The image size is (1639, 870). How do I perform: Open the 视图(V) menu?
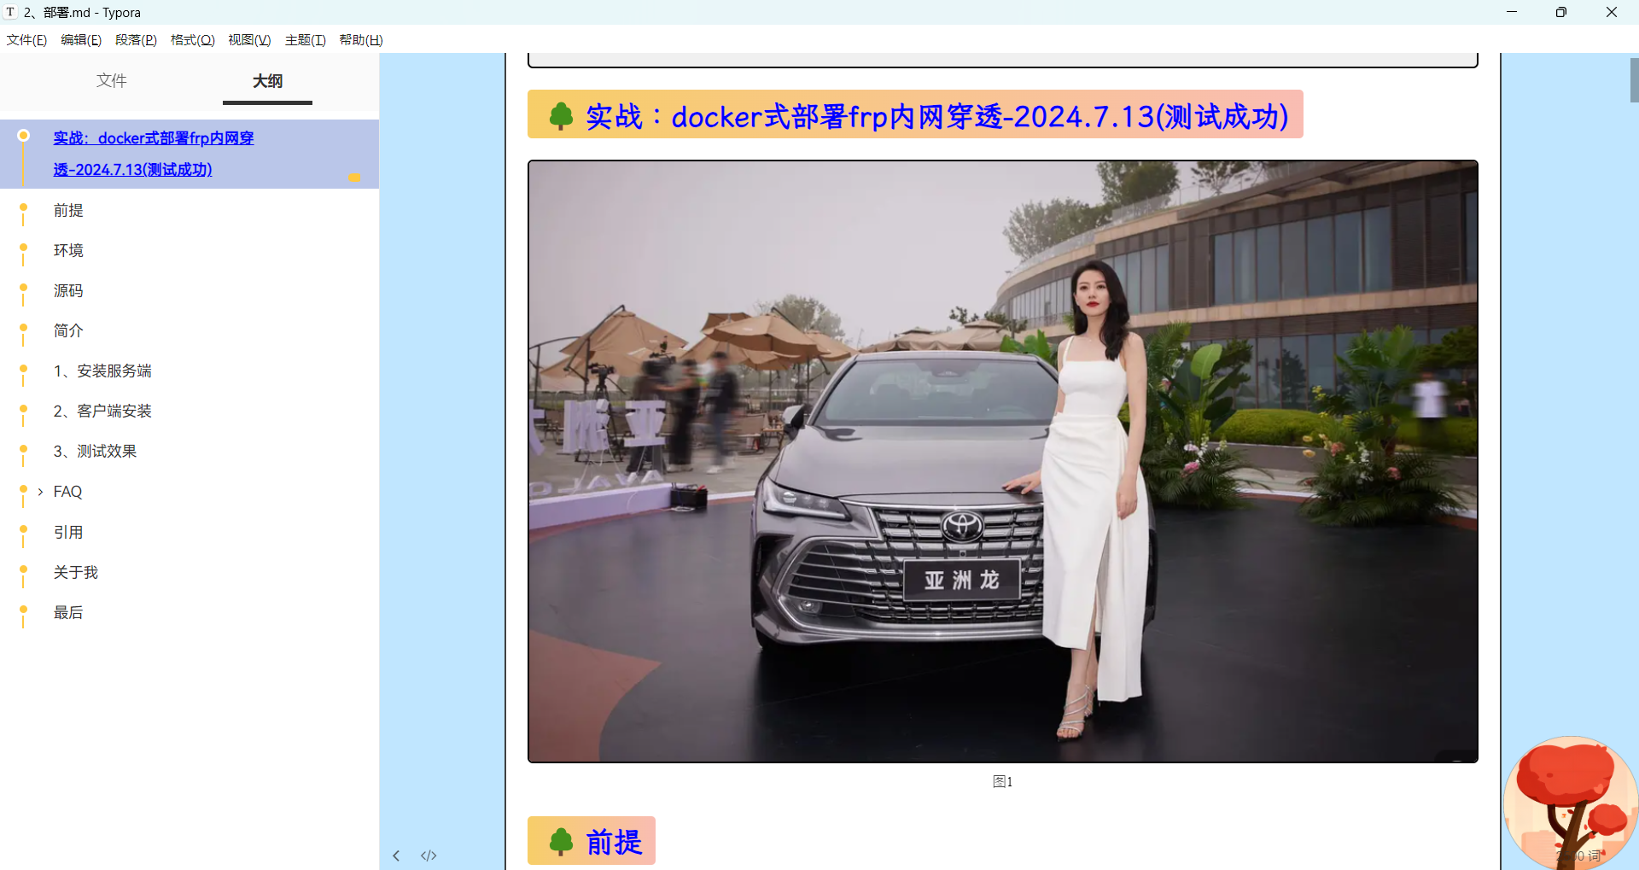click(249, 40)
